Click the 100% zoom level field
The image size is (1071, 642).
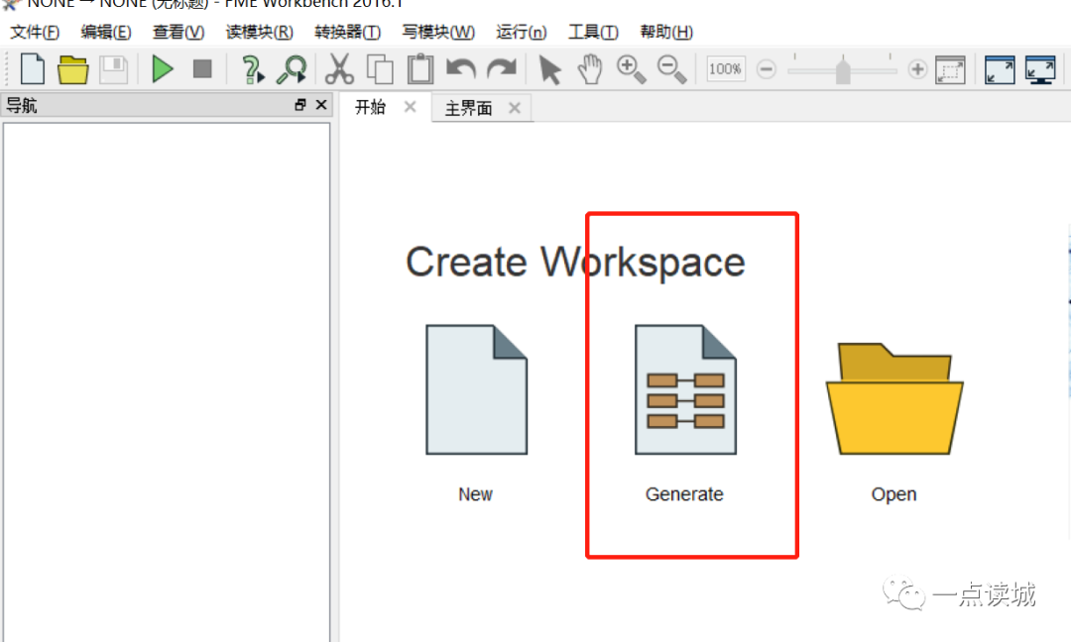click(x=725, y=69)
